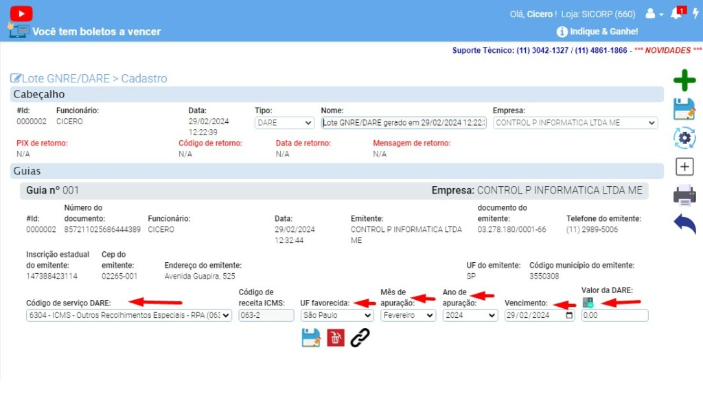703x394 pixels.
Task: Click the Lote GNRE/DARE > Cadastro breadcrumb
Action: tap(94, 78)
